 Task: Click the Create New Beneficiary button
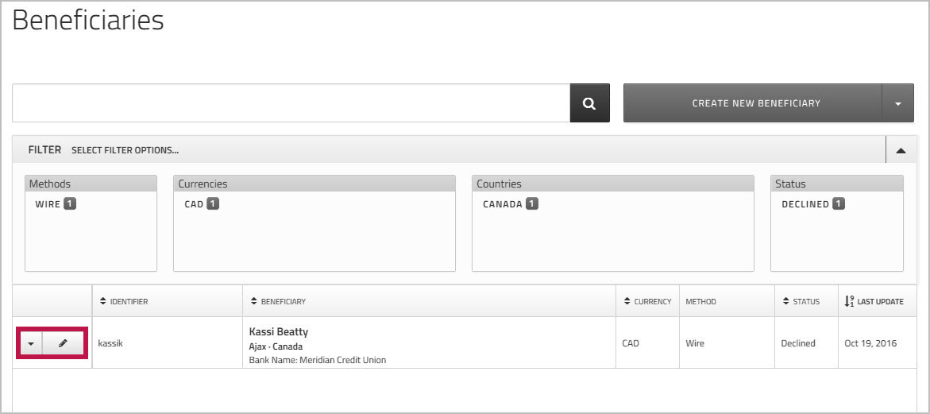[755, 103]
